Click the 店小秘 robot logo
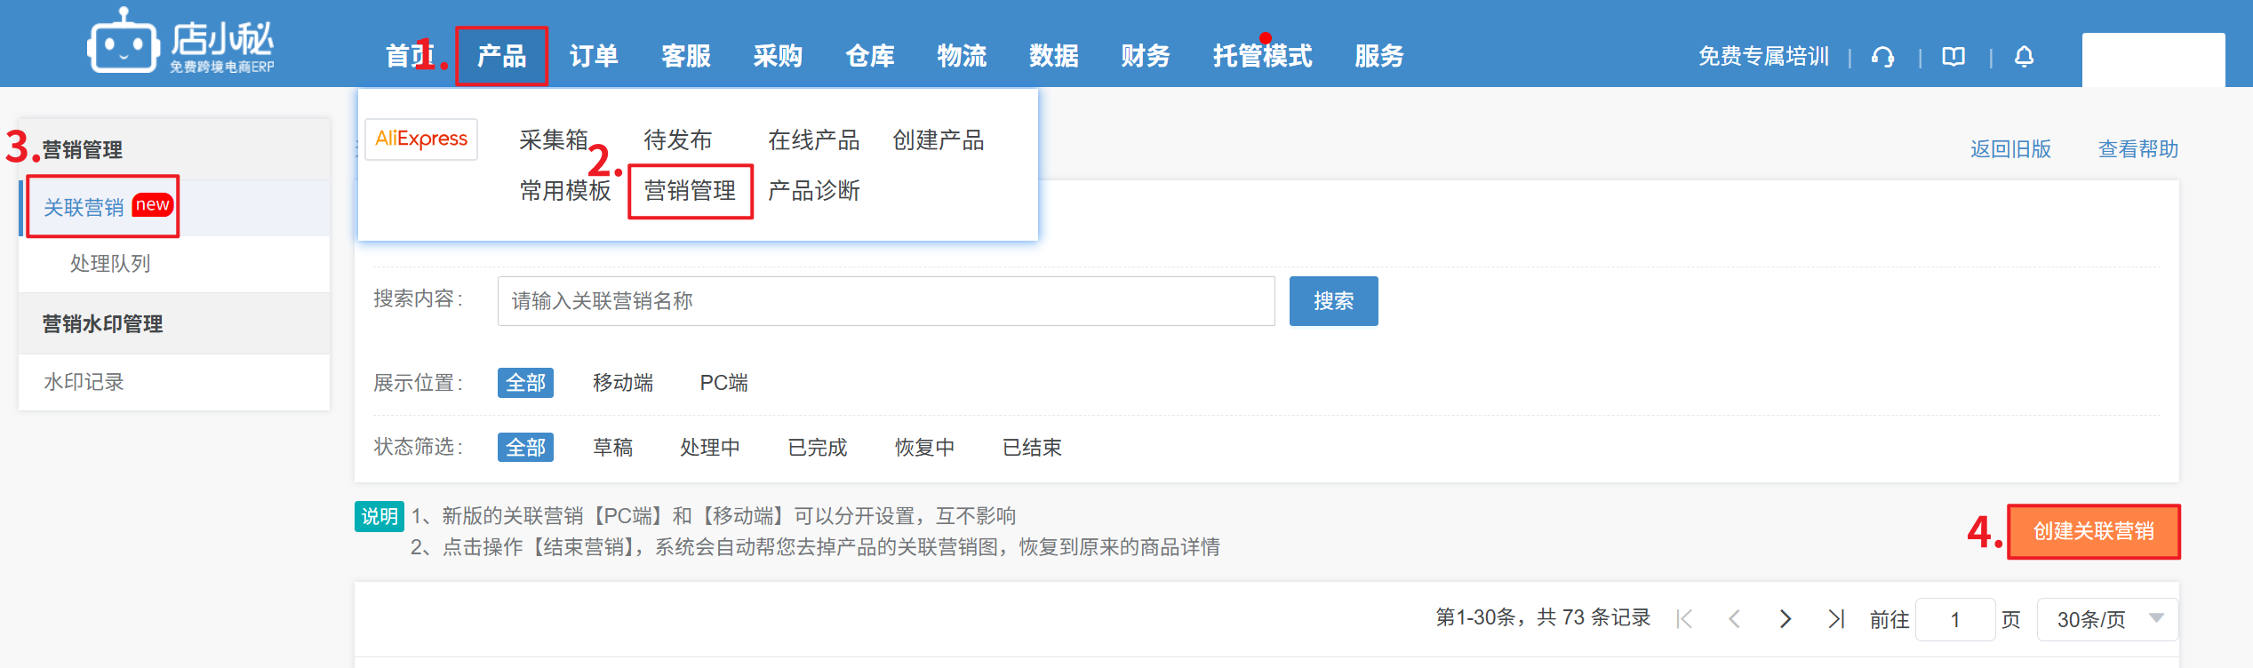Screen dimensions: 2253x668 click(x=123, y=42)
